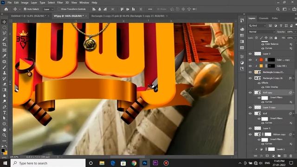This screenshot has height=167, width=297.
Task: Click the foreground color swatch
Action: pos(3,150)
